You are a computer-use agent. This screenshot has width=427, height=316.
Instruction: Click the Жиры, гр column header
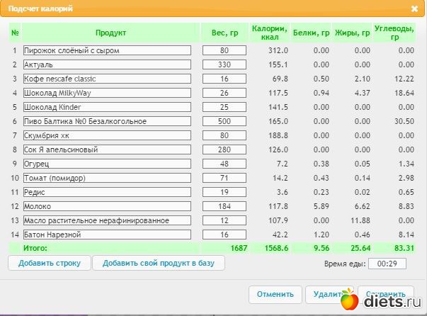352,33
